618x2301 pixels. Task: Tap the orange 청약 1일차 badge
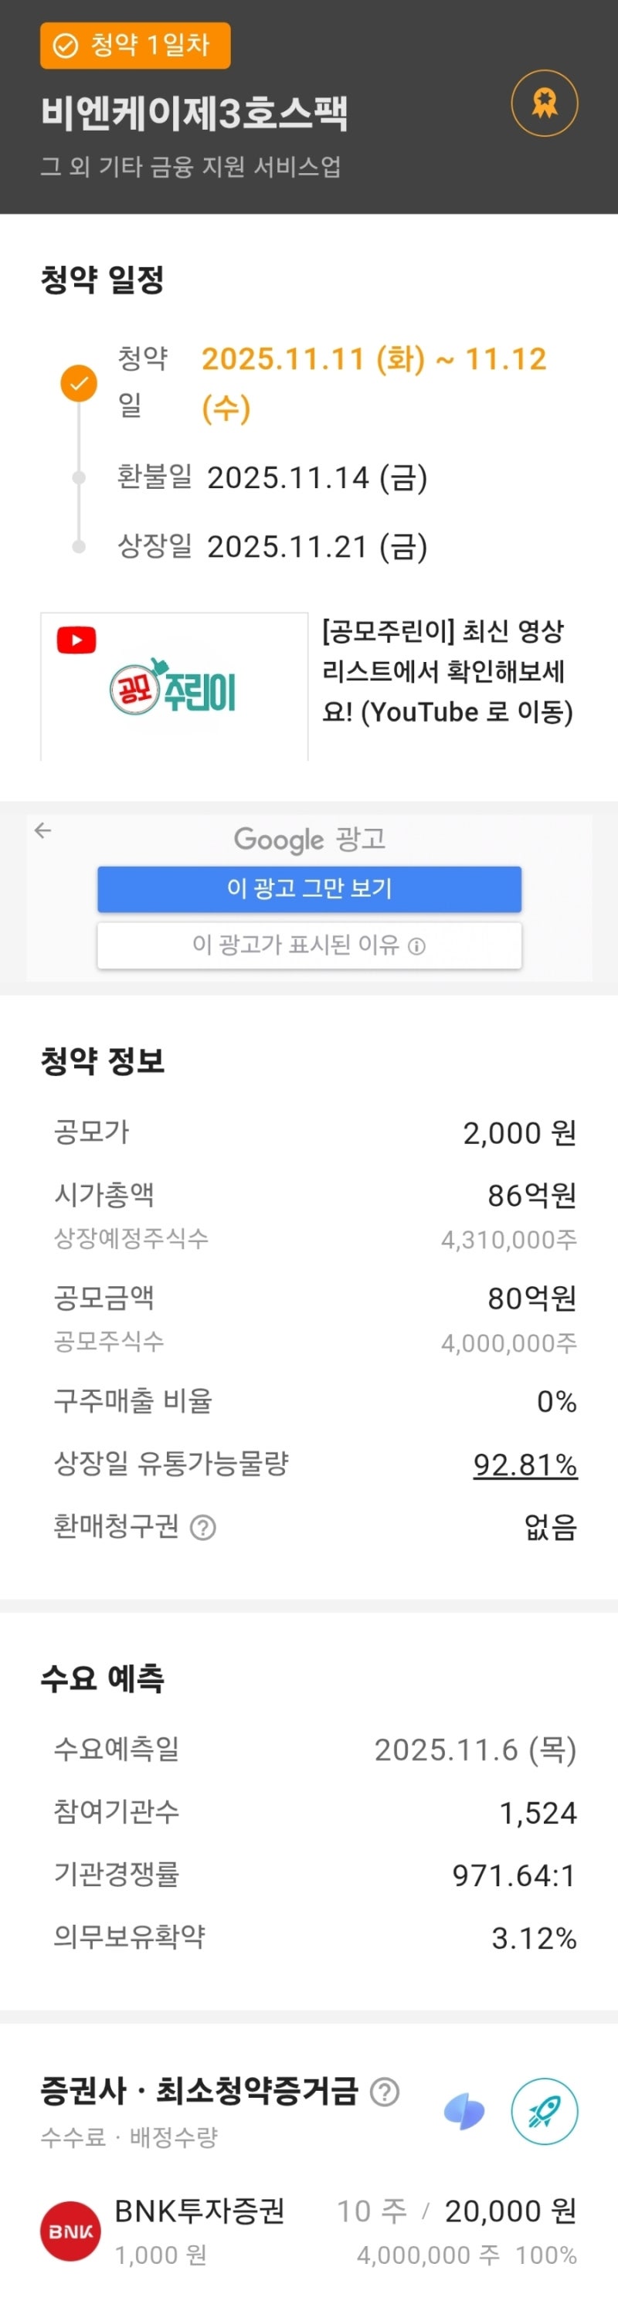click(135, 46)
